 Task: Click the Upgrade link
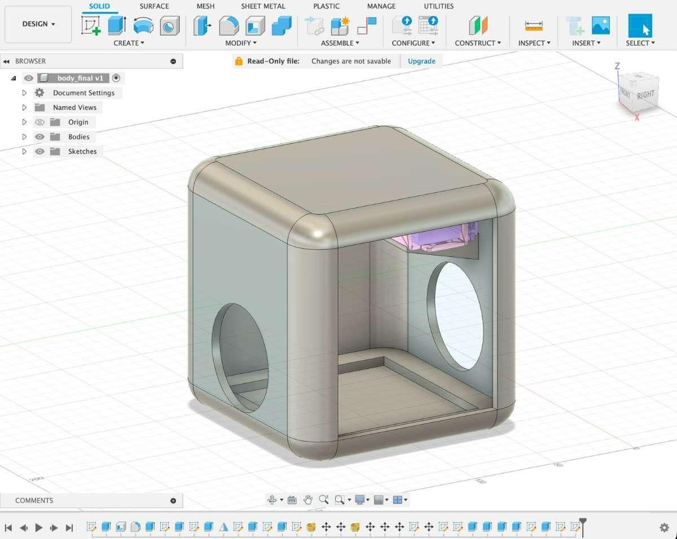[421, 61]
